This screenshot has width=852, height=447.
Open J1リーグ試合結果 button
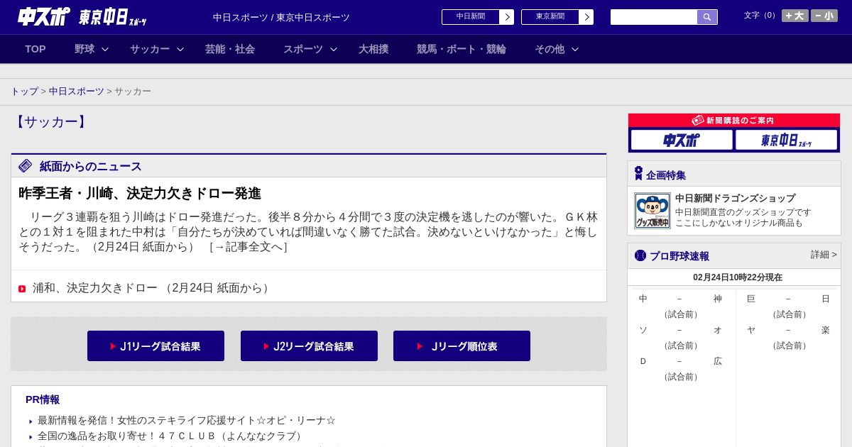(x=155, y=346)
